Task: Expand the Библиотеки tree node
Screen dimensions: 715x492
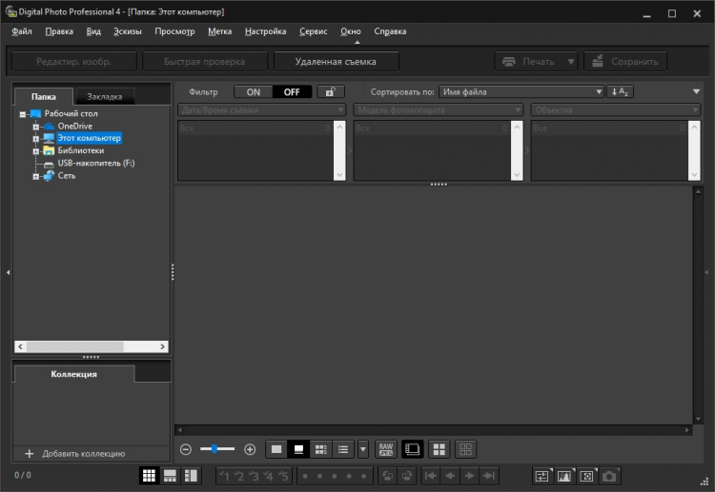Action: point(36,150)
